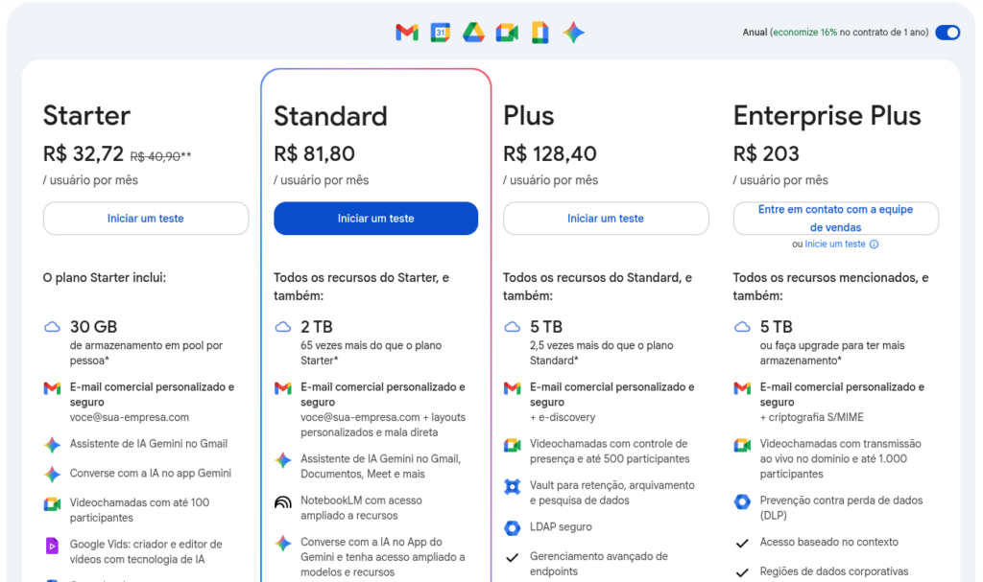Click the blue Iniciar um teste Standard button
This screenshot has height=582, width=983.
click(375, 218)
